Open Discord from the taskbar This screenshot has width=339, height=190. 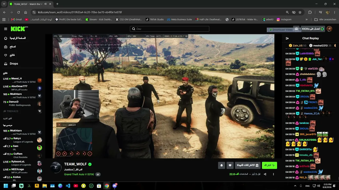[x=114, y=186]
